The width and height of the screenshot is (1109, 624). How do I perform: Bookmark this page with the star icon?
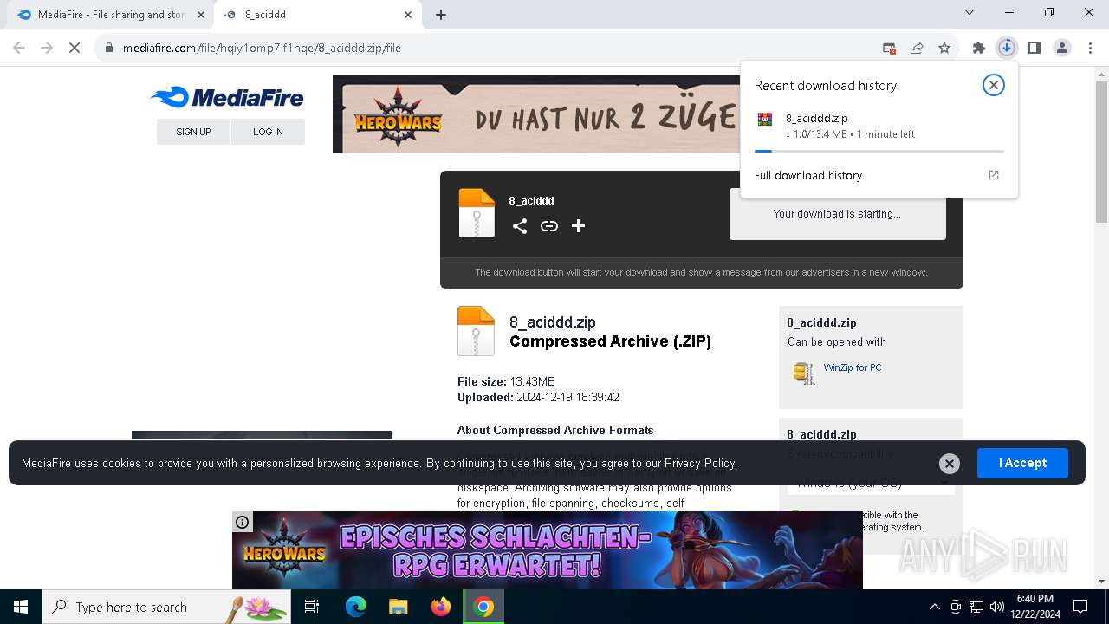click(x=944, y=48)
